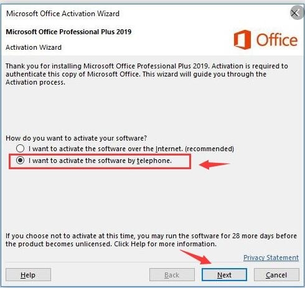Click the red arrow pointing at the telephone option
Image resolution: width=305 pixels, height=288 pixels.
[214, 165]
